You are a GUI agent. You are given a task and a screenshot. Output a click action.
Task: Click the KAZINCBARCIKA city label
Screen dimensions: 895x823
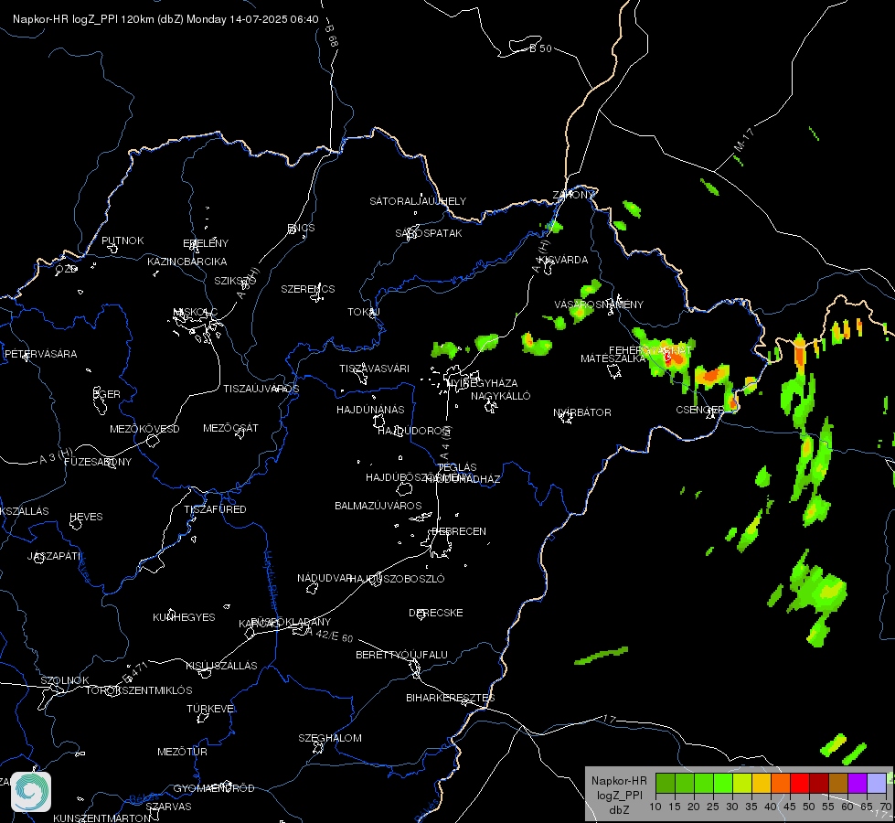coord(187,262)
